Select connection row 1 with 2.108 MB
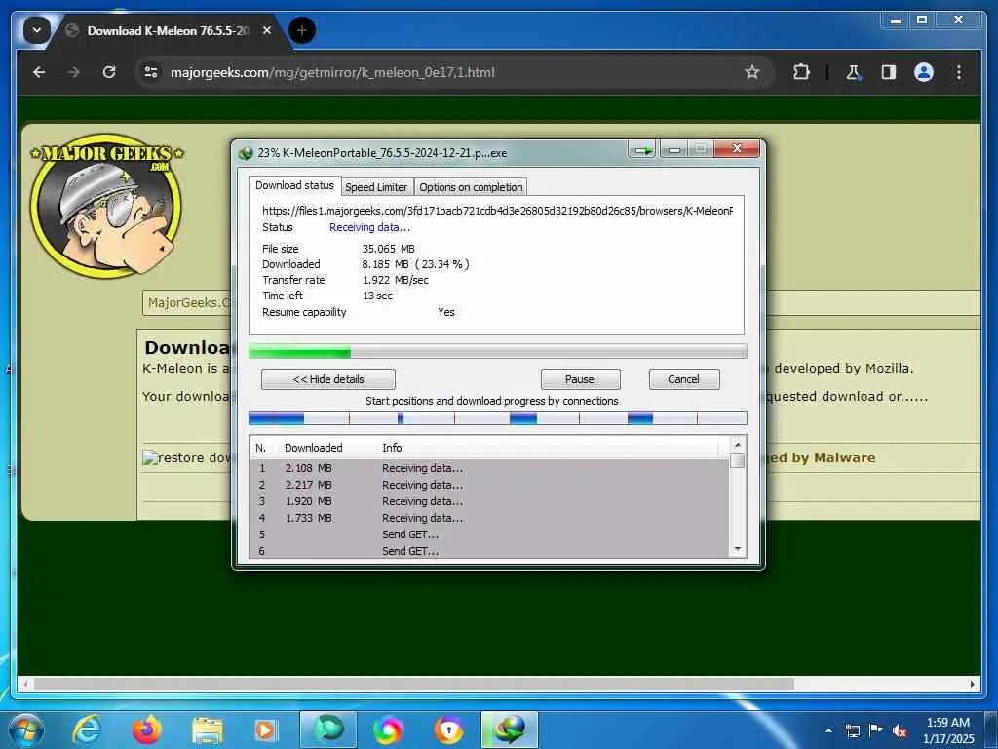 click(x=489, y=468)
